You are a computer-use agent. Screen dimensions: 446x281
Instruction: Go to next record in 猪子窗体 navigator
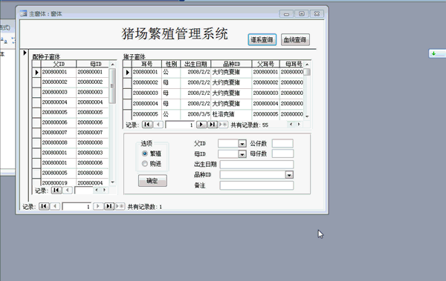coord(201,125)
